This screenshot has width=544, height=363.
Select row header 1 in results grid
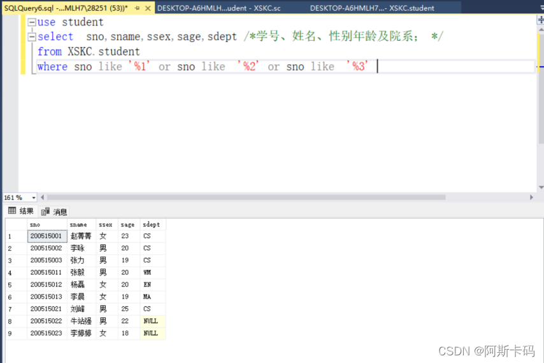(x=17, y=236)
